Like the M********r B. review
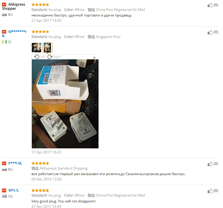223x208 pixels. point(210,32)
